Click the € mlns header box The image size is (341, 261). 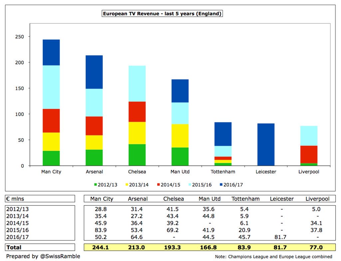(x=40, y=199)
